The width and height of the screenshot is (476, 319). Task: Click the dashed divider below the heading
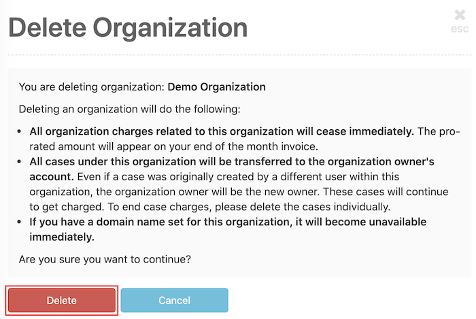coord(238,55)
